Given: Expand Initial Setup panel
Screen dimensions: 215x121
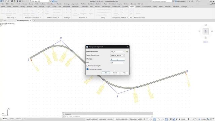Looking at the screenshot, I should (x=11, y=18).
